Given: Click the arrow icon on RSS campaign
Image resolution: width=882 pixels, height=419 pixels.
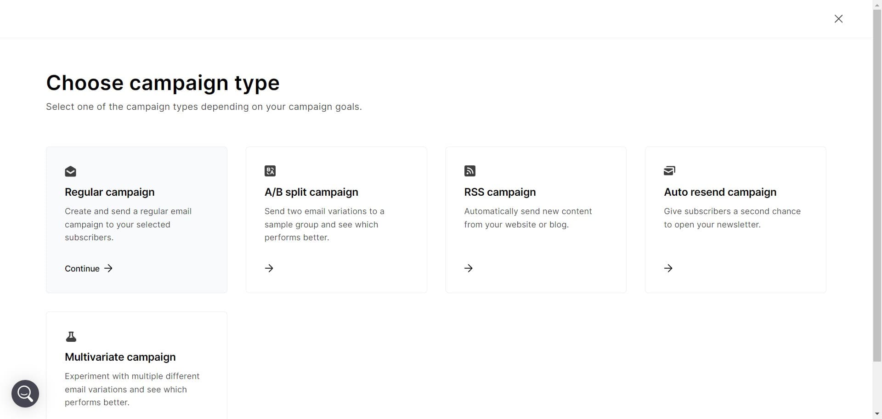Looking at the screenshot, I should pyautogui.click(x=469, y=268).
